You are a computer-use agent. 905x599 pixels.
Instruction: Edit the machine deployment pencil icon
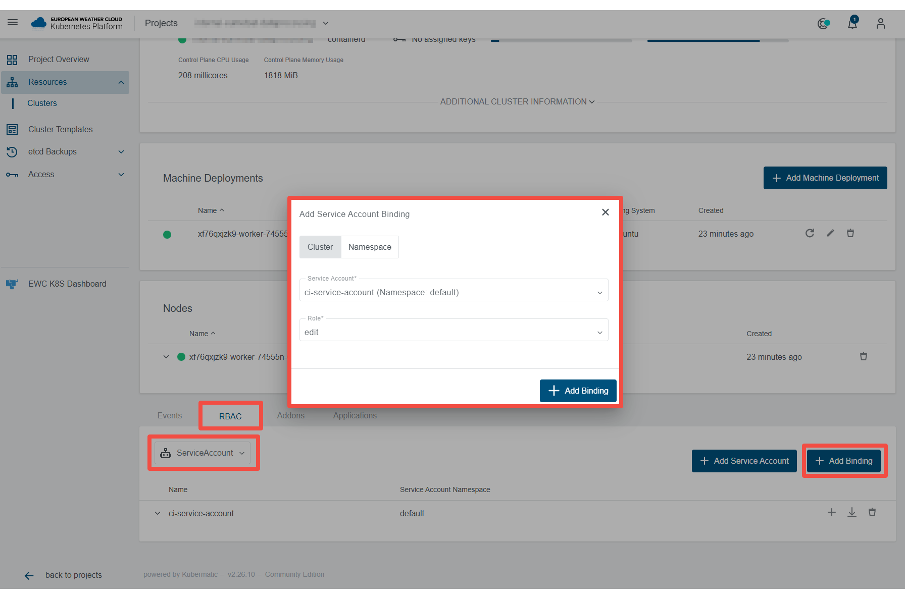pos(830,233)
